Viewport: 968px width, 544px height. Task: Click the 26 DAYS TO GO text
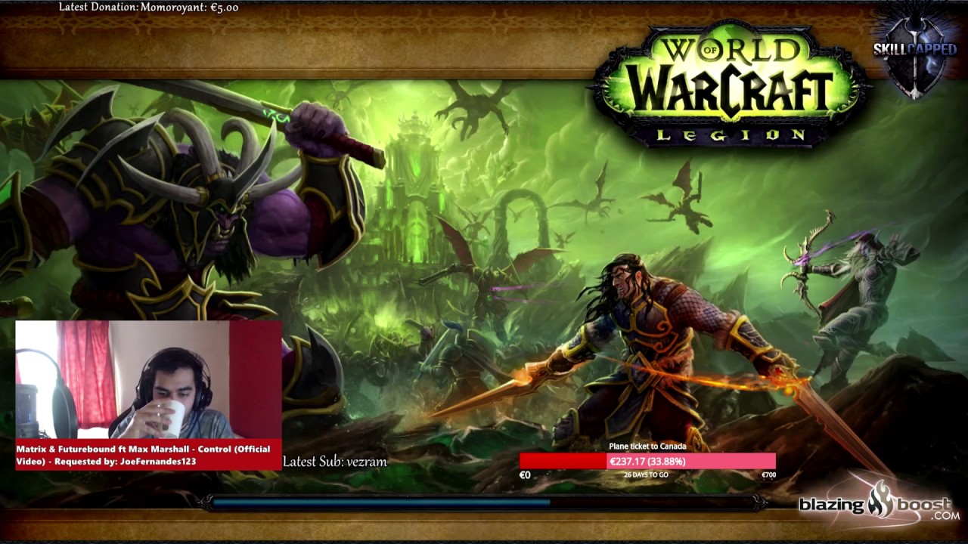point(646,475)
